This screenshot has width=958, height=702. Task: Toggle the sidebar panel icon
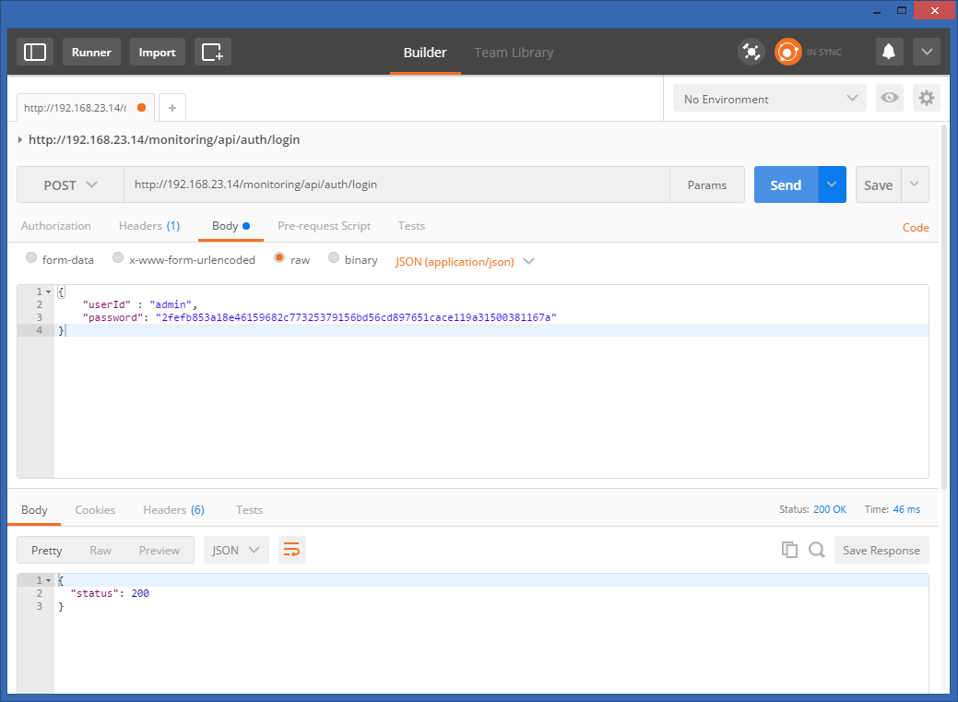(x=35, y=52)
